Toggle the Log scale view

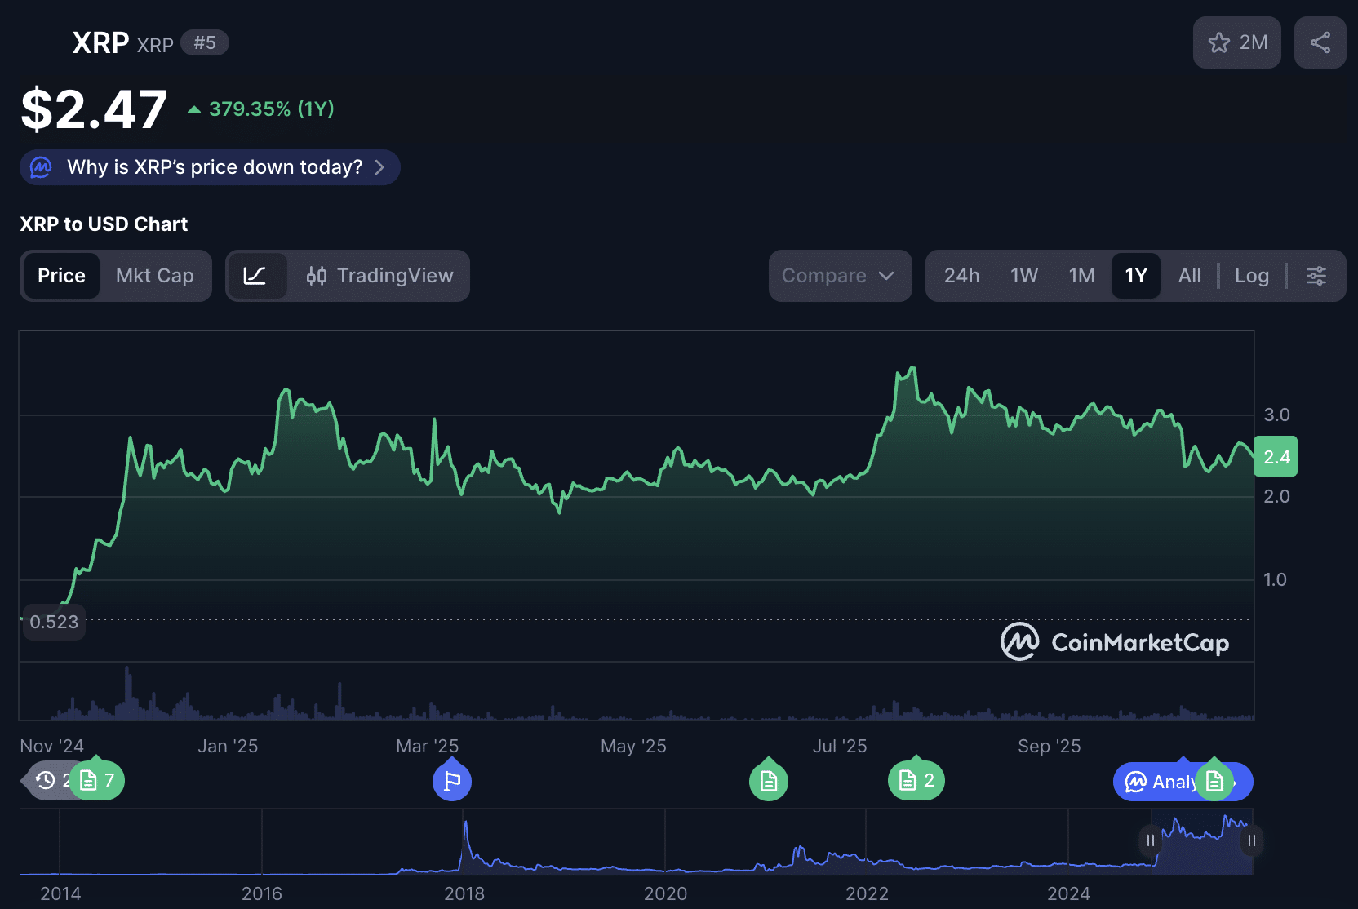point(1251,276)
